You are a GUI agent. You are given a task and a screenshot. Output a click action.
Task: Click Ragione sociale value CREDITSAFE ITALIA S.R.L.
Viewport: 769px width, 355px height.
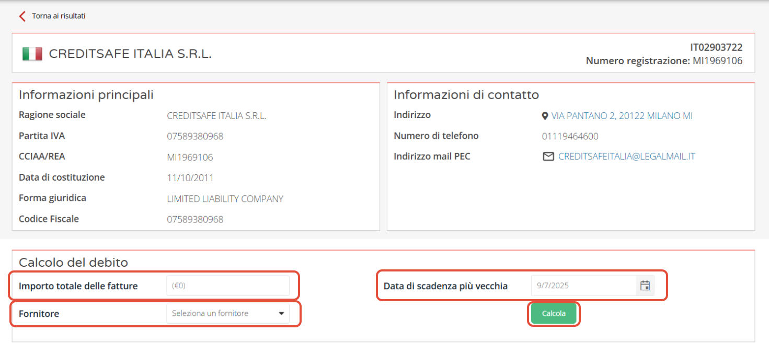[x=216, y=116]
